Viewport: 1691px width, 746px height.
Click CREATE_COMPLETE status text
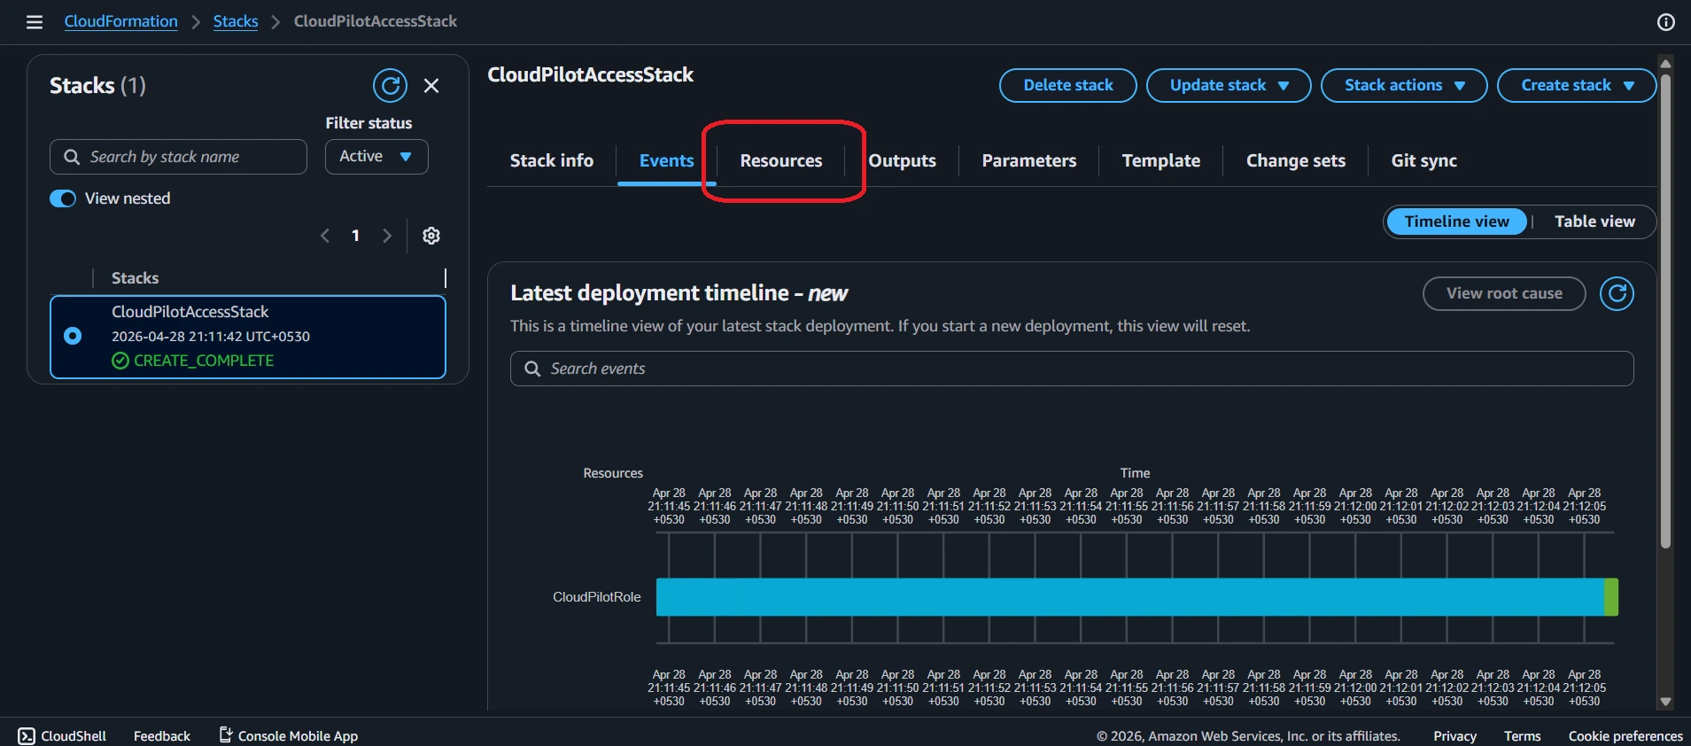[204, 361]
